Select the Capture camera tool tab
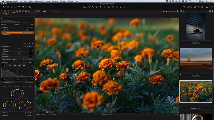214x120 pixels. (5, 11)
